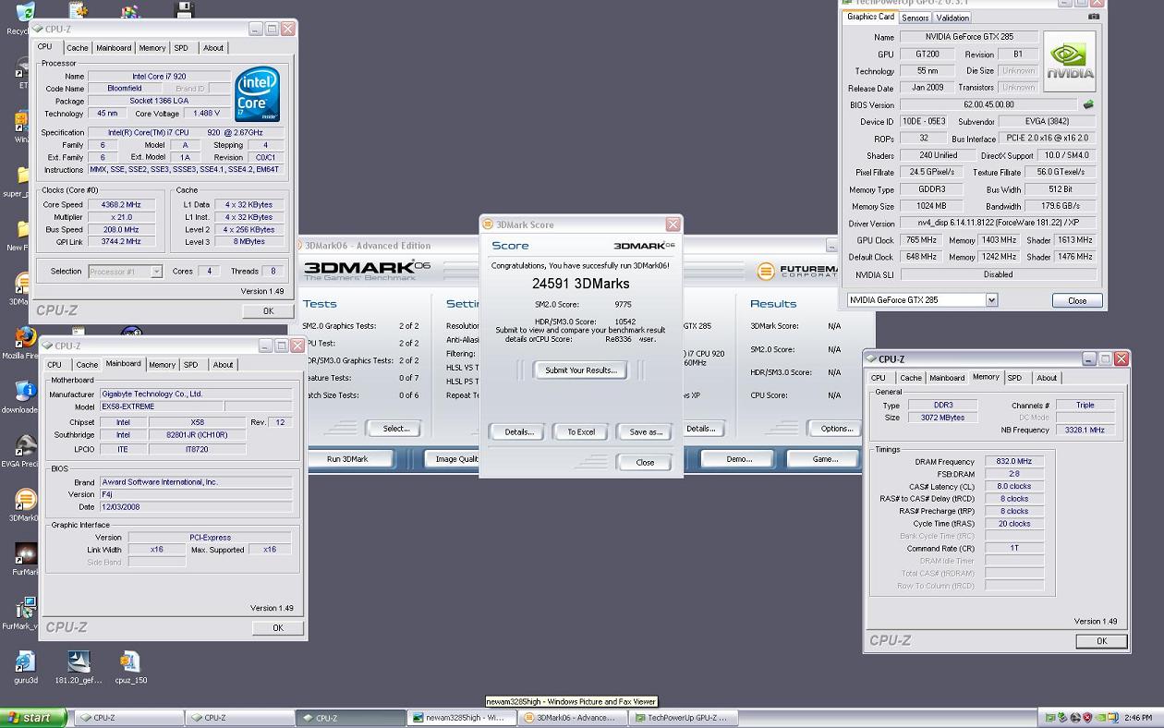Click the camera screenshot icon in GPU-Z

[1094, 17]
